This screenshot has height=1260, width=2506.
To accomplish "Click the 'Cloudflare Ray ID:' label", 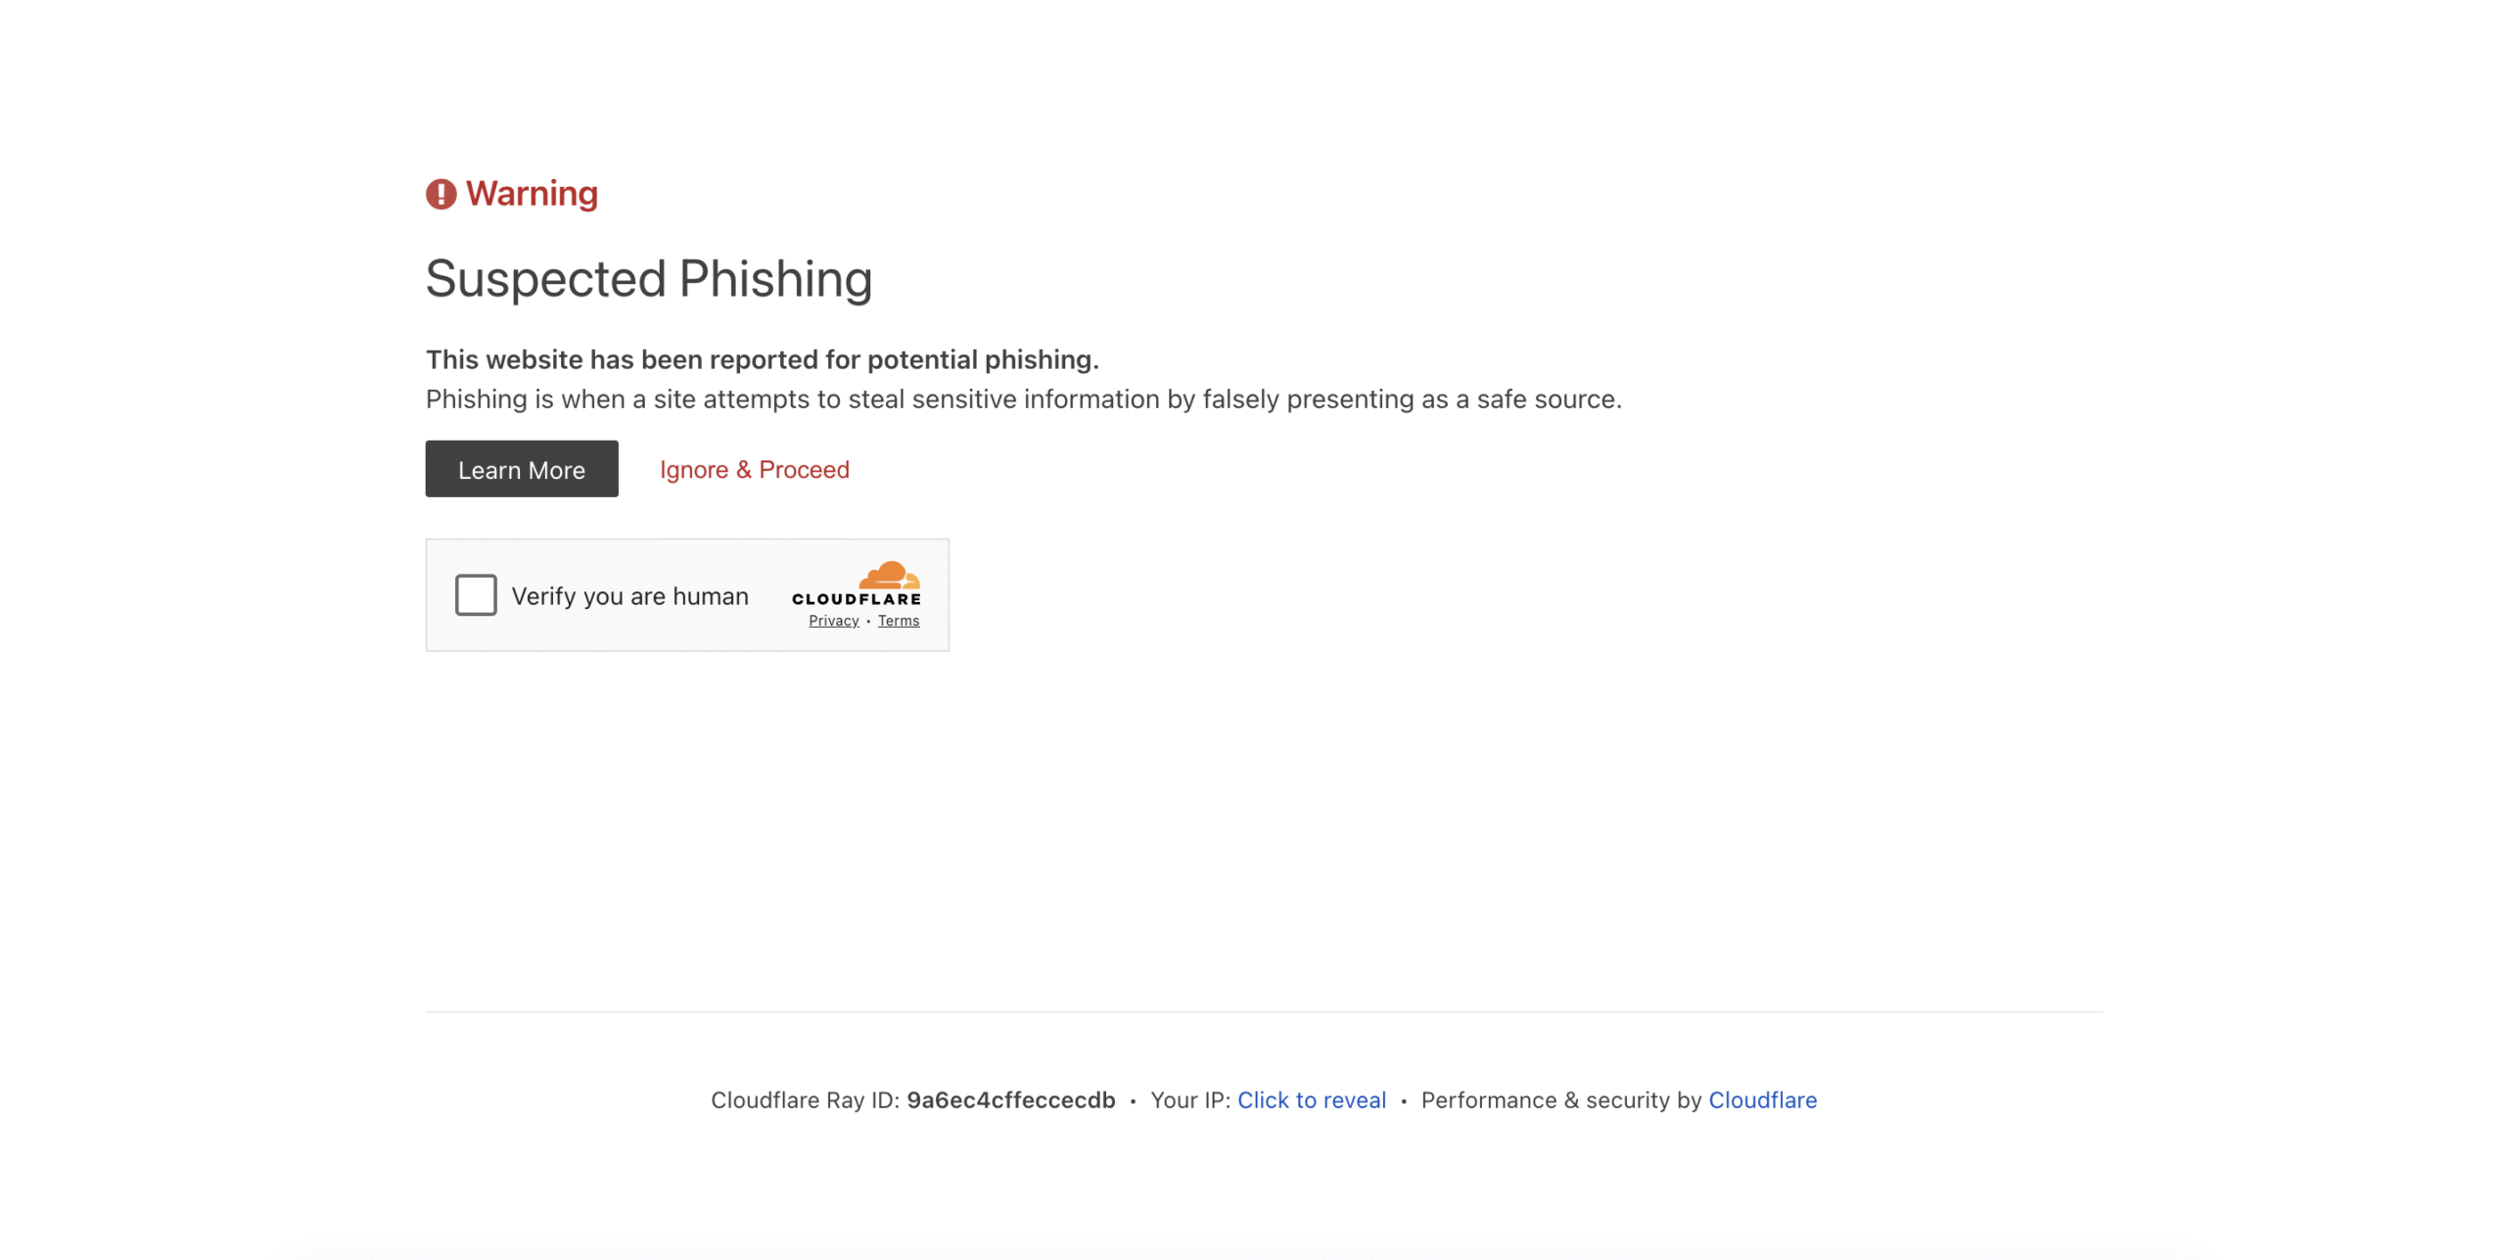I will coord(805,1099).
